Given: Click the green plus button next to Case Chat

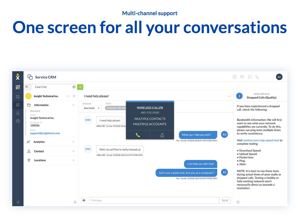Looking at the screenshot, I should click(80, 87).
